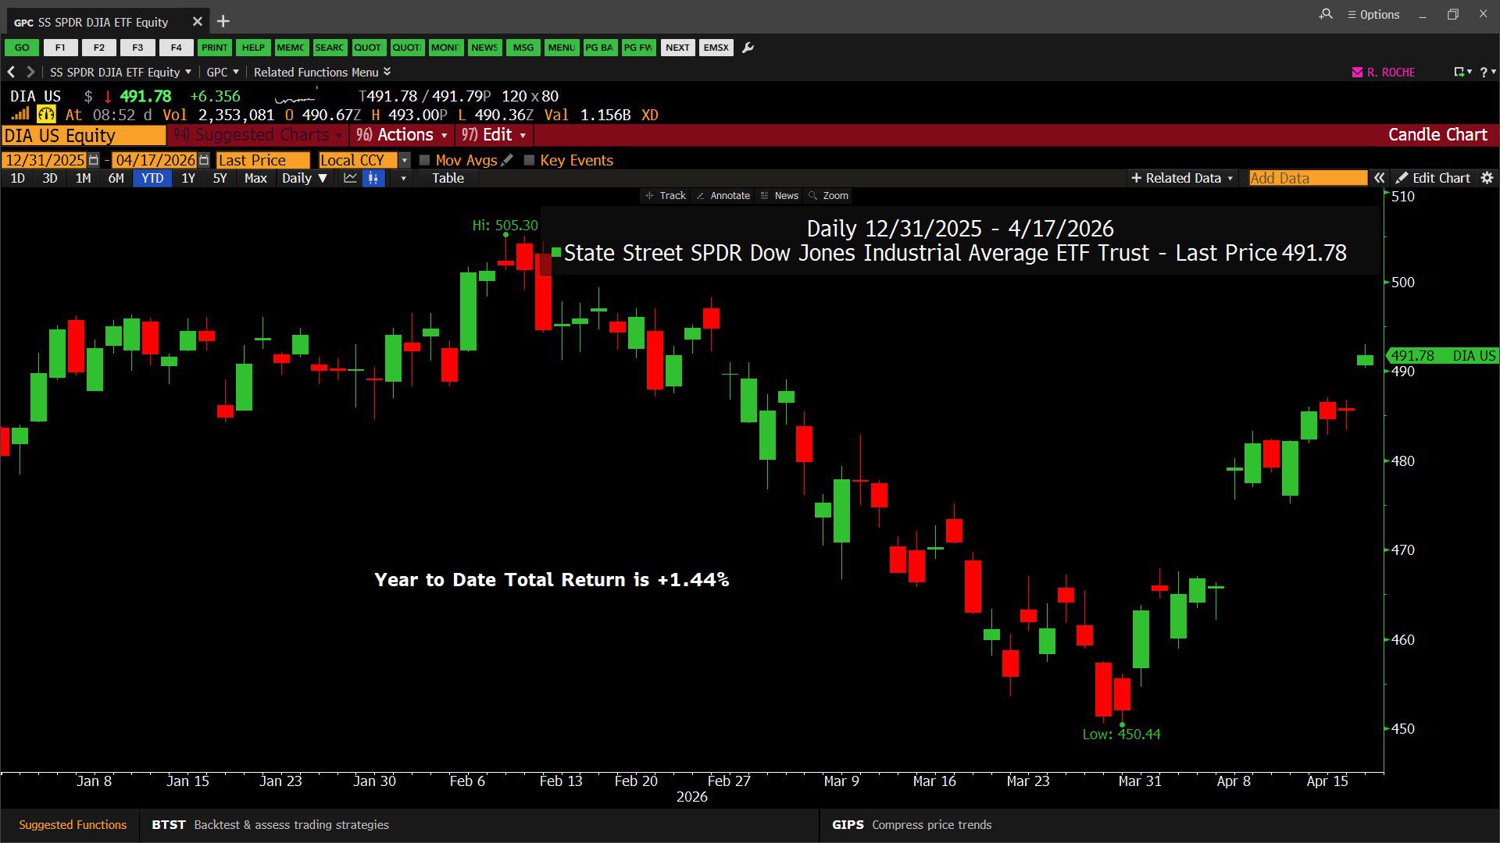Switch to the Table view

click(448, 178)
